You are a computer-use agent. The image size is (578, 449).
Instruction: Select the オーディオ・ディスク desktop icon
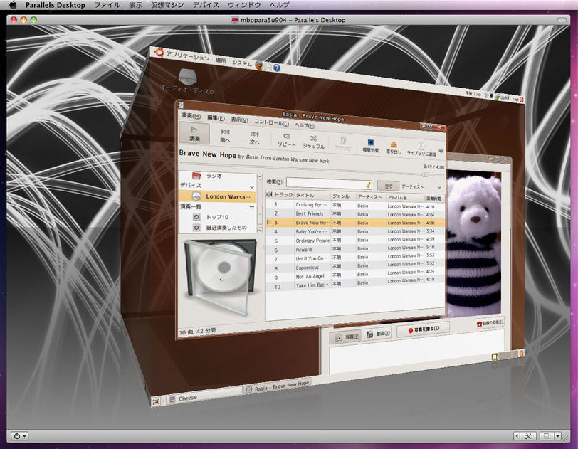pos(187,80)
